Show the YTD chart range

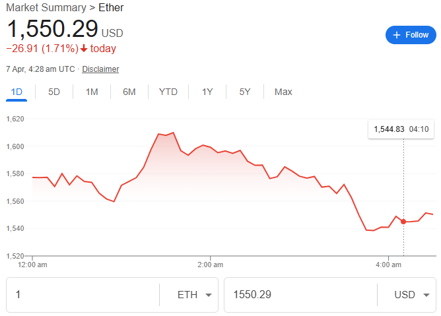click(x=168, y=92)
